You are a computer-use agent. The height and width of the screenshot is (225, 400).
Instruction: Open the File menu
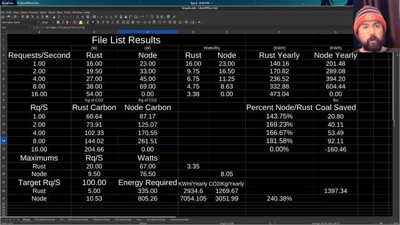[2, 12]
